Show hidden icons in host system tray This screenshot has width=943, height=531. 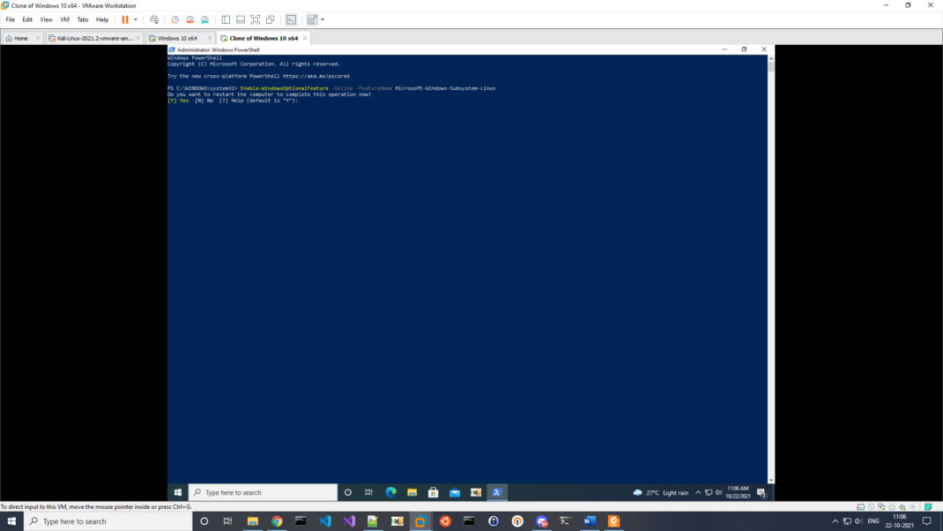[835, 521]
